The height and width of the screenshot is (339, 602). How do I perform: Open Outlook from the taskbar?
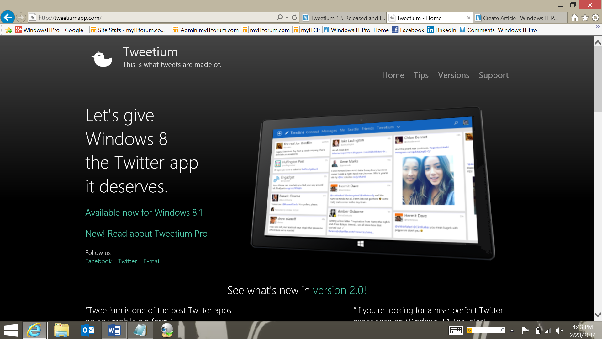click(88, 330)
